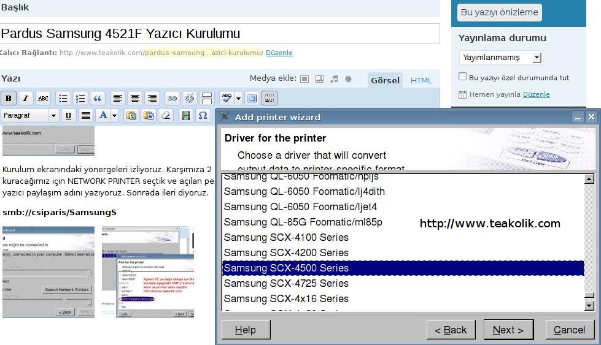Click the Bu yazıyı önizleme button
This screenshot has width=601, height=345.
pos(500,12)
